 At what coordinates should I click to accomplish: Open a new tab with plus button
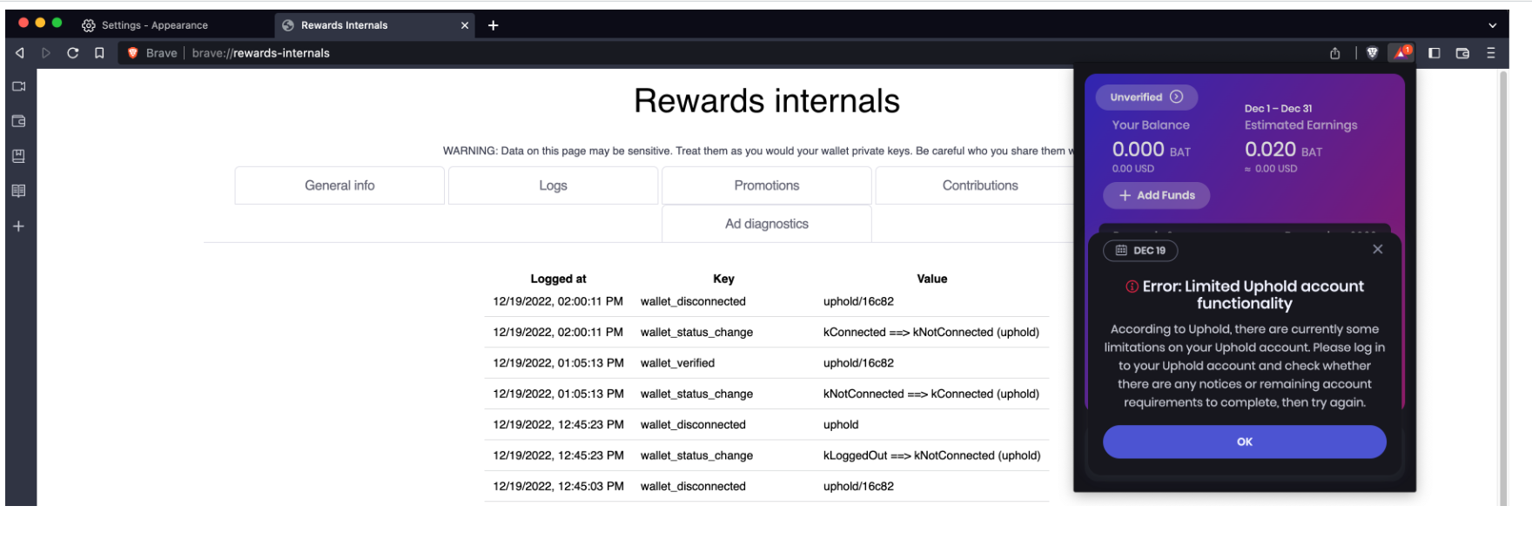coord(494,25)
